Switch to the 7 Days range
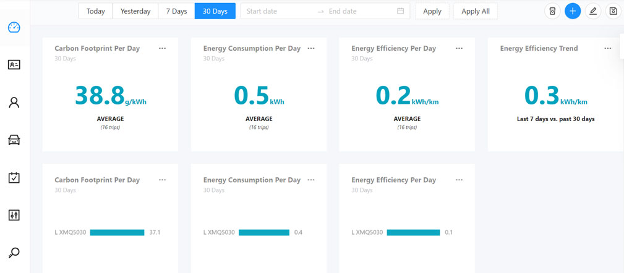 (176, 11)
